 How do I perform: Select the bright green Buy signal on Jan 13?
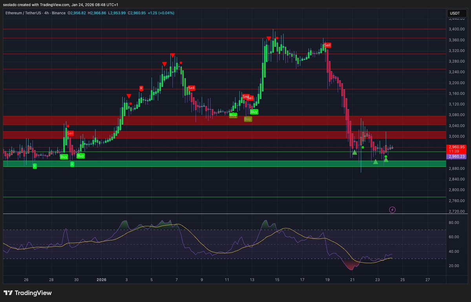[x=254, y=112]
